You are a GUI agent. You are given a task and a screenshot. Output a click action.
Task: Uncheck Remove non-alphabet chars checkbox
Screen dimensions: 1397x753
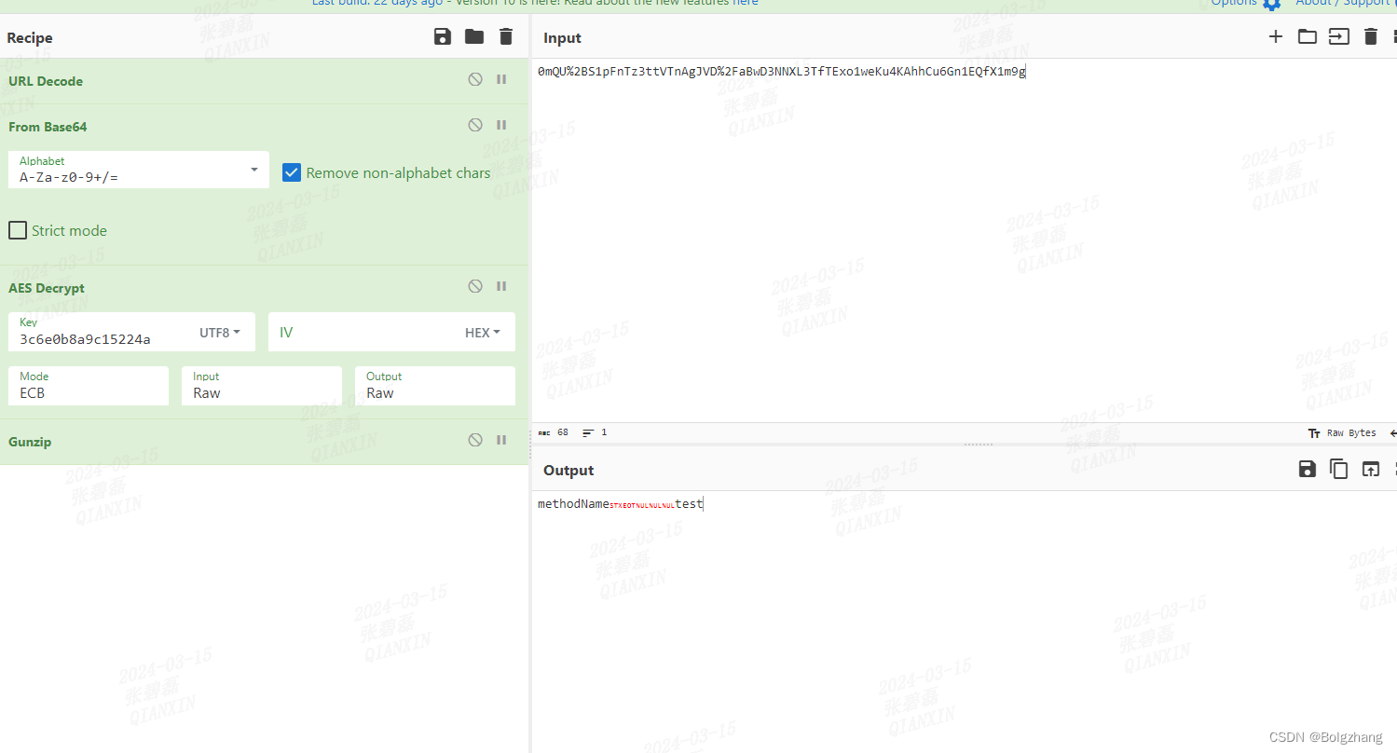click(292, 172)
